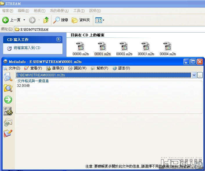Image resolution: width=205 pixels, height=171 pixels.
Task: Click the notepad pencil icon in sidebar
Action: [x=8, y=133]
